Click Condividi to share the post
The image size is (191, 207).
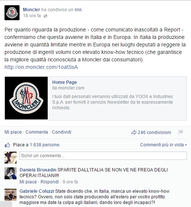pos(62,132)
